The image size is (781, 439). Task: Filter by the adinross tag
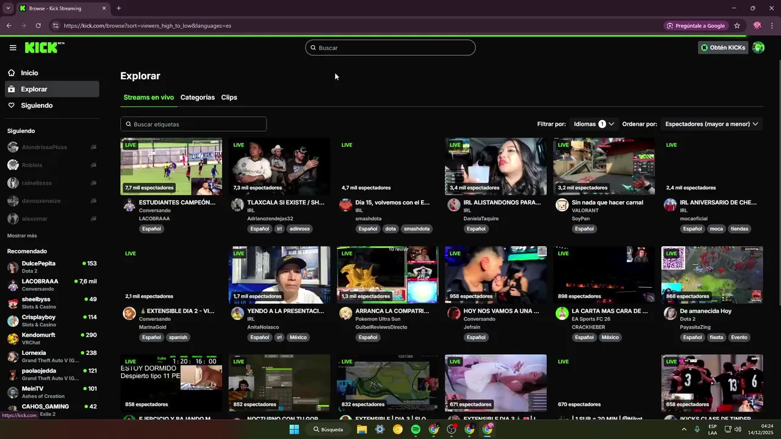click(x=300, y=229)
